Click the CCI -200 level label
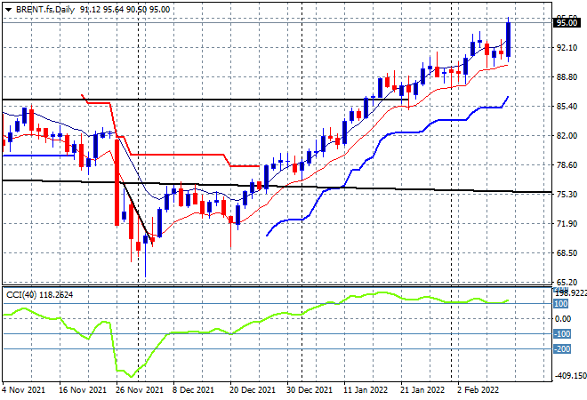The height and width of the screenshot is (400, 587). 562,349
